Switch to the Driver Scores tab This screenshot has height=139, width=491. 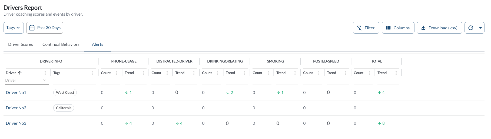(x=21, y=44)
